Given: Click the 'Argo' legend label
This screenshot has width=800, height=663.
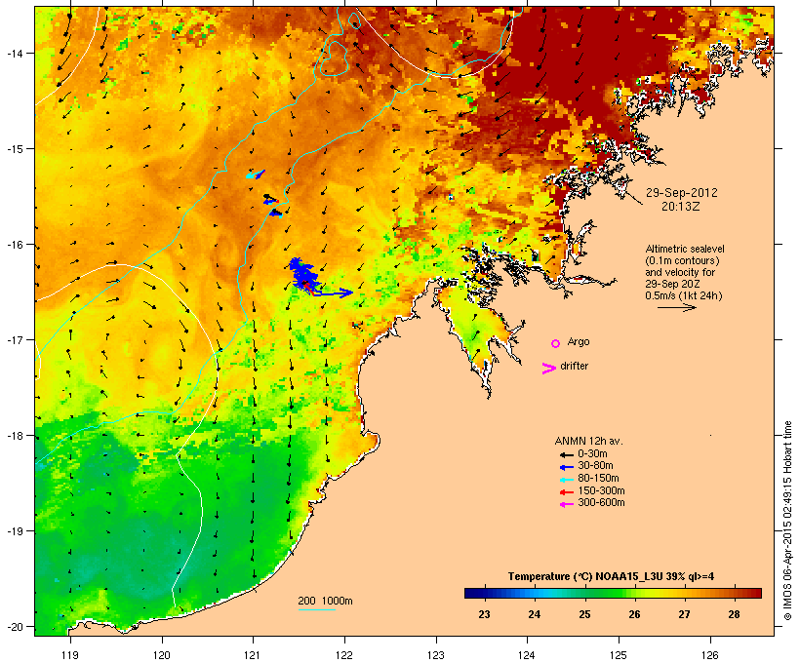Looking at the screenshot, I should click(579, 341).
